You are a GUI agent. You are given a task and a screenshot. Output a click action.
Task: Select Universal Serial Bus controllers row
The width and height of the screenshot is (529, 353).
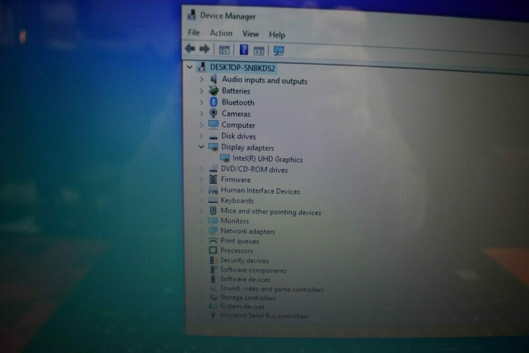(264, 315)
